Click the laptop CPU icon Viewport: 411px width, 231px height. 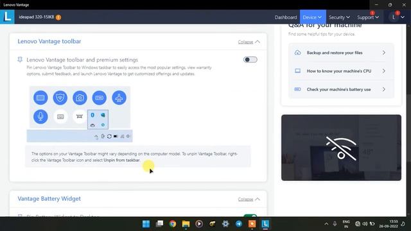297,71
